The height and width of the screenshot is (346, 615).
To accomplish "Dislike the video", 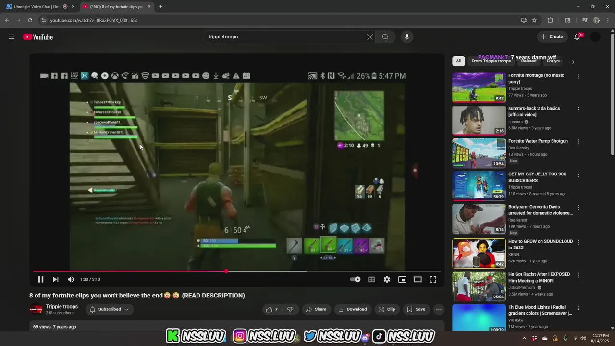I will pyautogui.click(x=290, y=309).
